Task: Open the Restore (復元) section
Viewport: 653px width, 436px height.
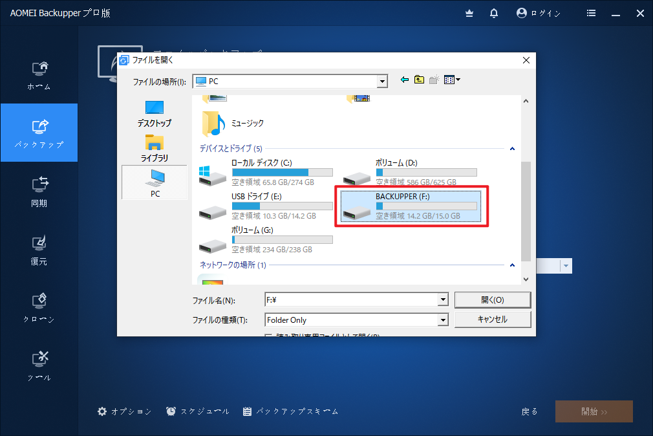Action: click(x=39, y=249)
